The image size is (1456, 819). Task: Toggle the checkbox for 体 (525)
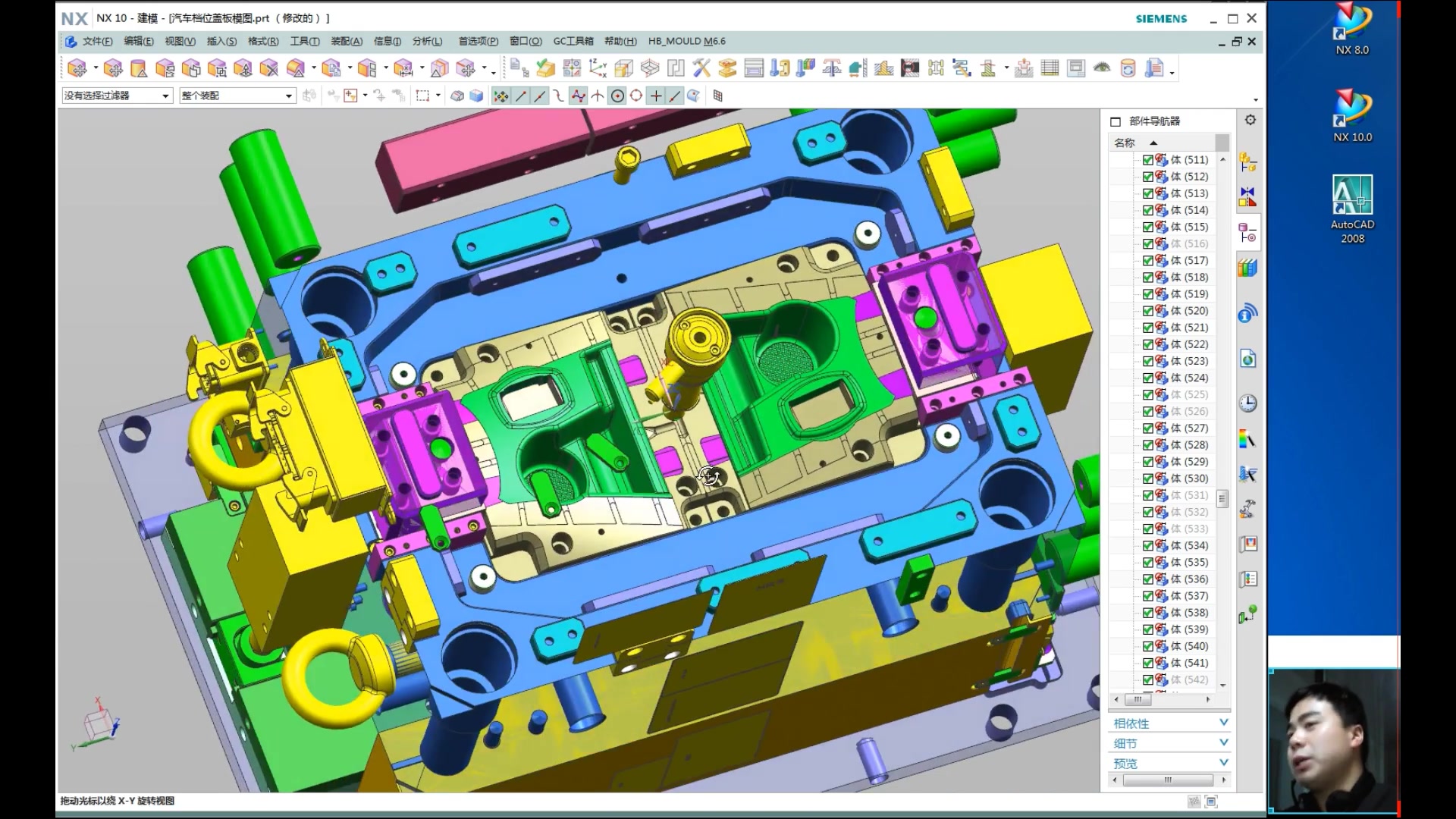tap(1148, 395)
